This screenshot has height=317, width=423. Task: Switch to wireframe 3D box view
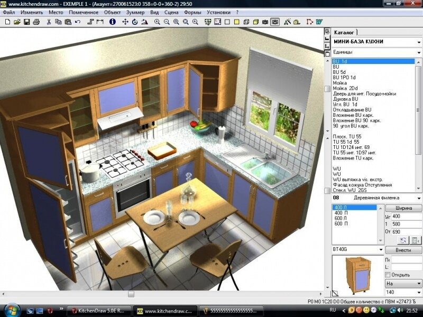click(246, 22)
